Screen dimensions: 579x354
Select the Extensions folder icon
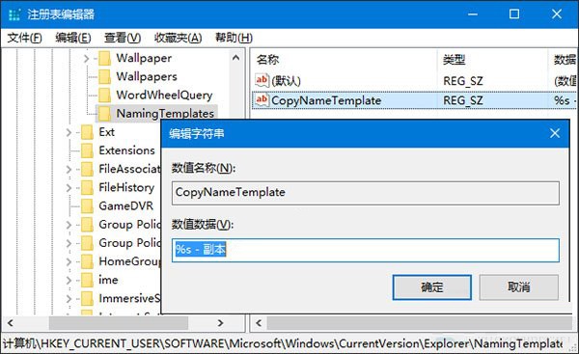(x=87, y=150)
